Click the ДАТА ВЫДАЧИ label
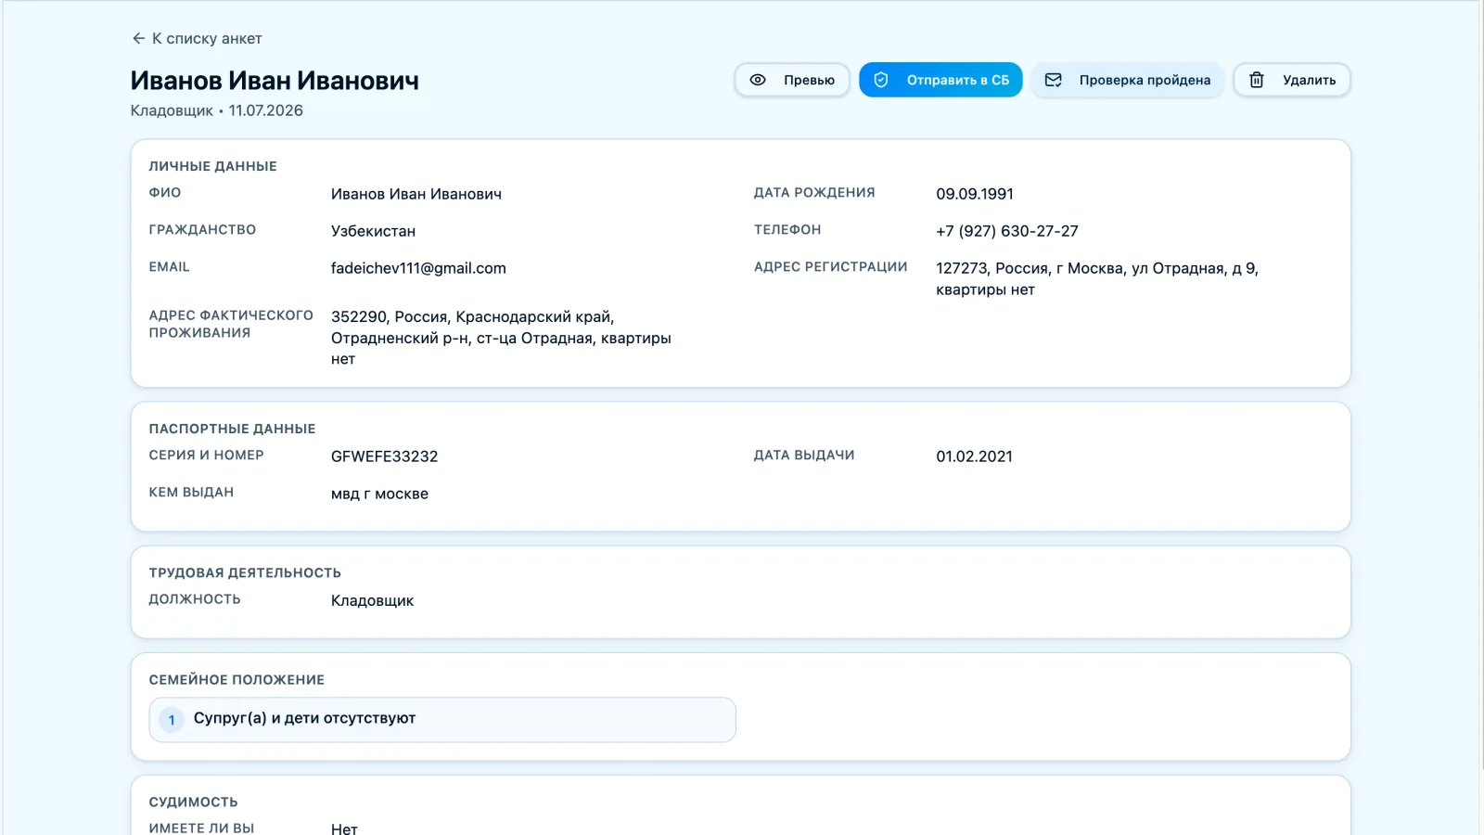 click(x=804, y=456)
